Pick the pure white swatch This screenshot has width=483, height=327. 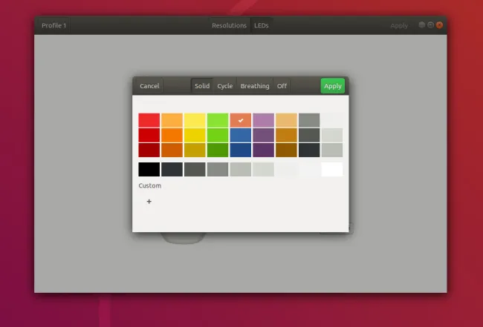coord(332,169)
